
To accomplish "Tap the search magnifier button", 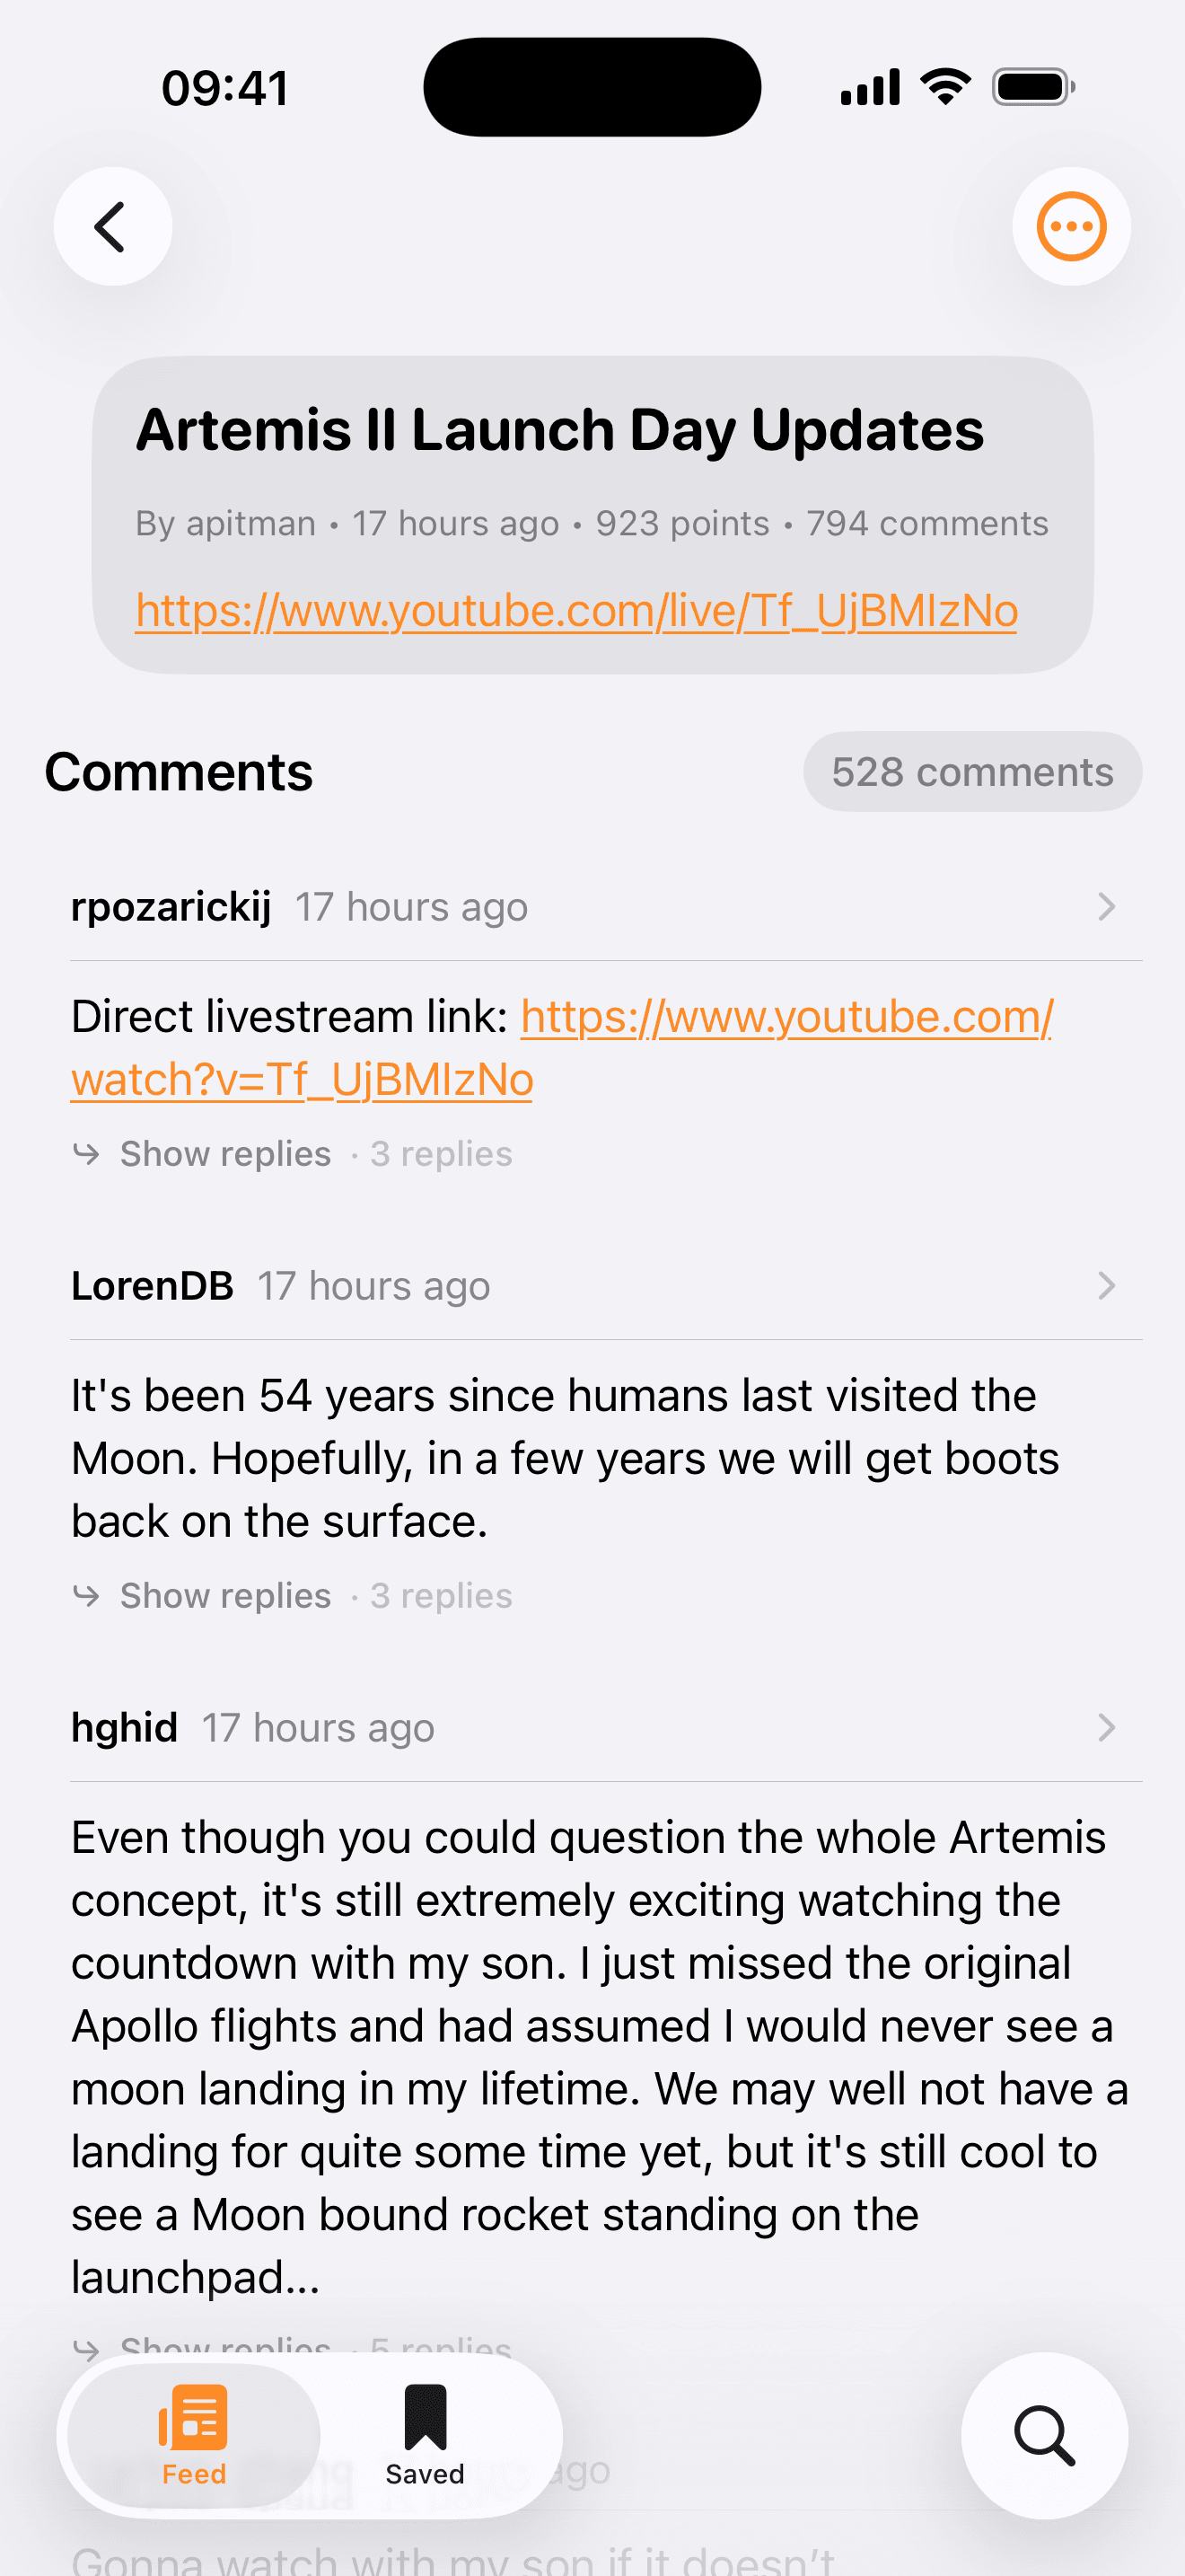I will [1044, 2435].
